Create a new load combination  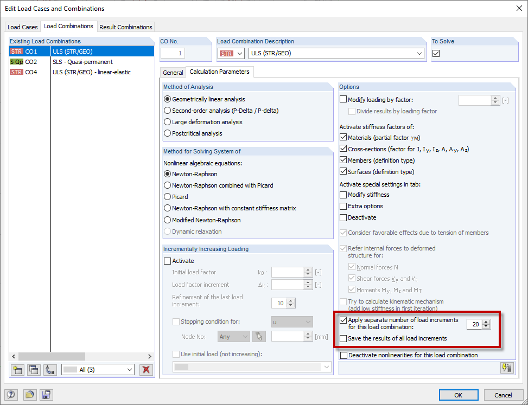click(x=17, y=369)
